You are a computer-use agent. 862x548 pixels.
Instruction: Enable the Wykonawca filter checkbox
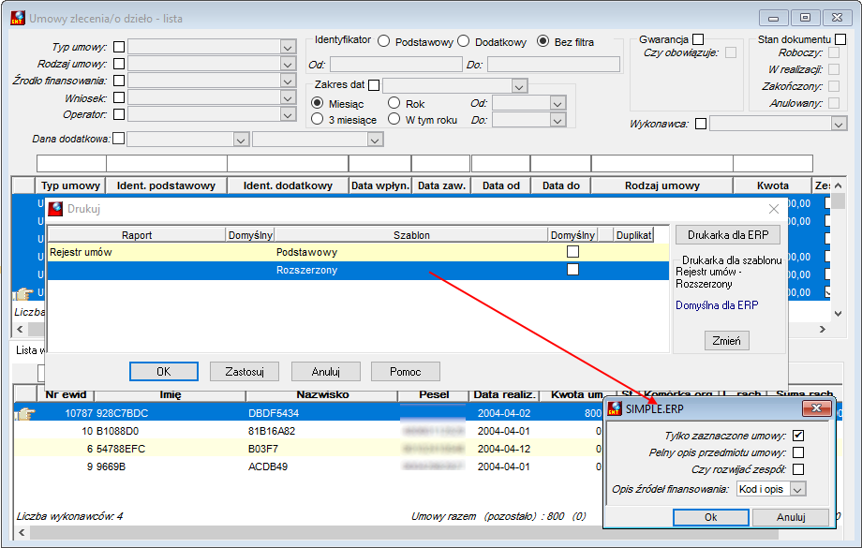(x=701, y=124)
